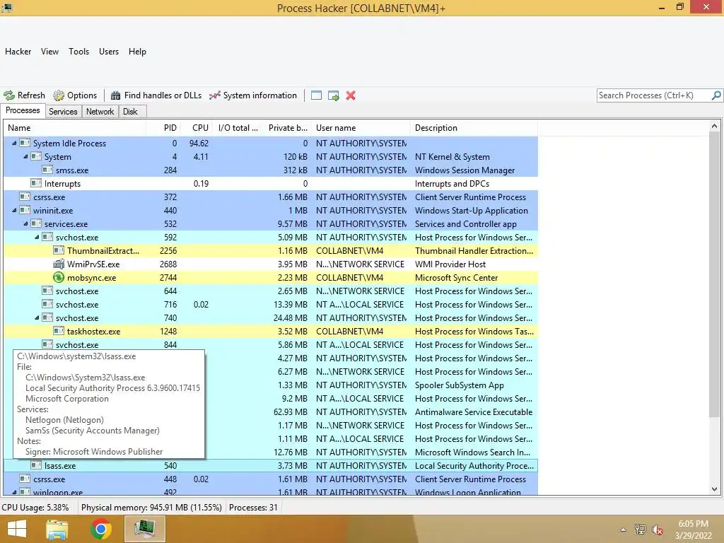Collapse the services.exe tree node
The width and height of the screenshot is (724, 543).
(25, 224)
